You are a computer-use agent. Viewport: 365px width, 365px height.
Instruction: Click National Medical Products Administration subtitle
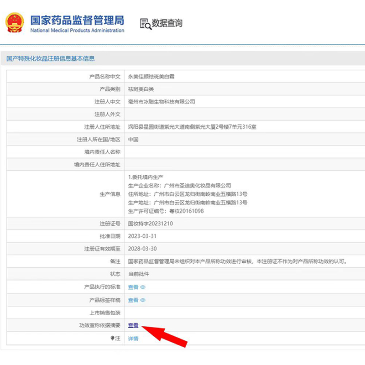(x=77, y=30)
